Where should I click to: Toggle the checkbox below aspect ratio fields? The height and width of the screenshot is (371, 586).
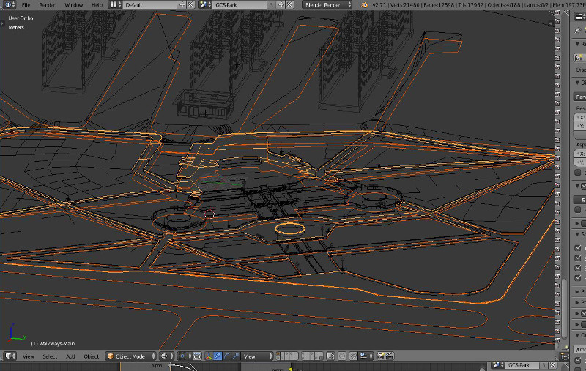pos(578,173)
